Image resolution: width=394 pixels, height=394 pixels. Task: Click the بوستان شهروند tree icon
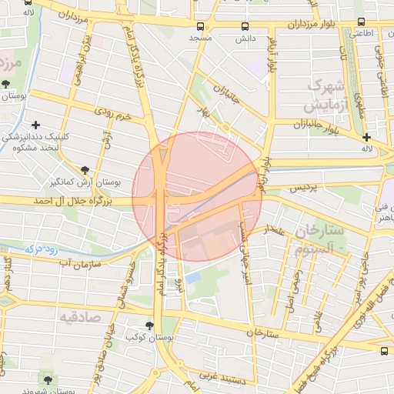[x=48, y=380]
